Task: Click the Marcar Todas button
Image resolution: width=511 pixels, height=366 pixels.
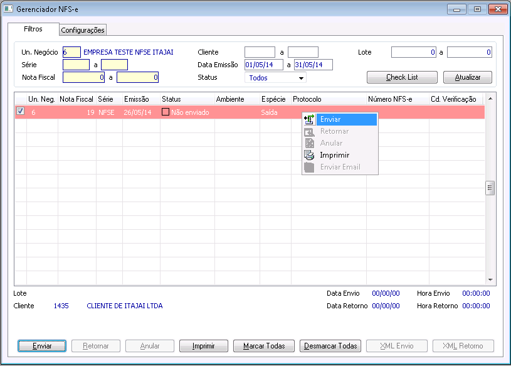Action: 264,346
